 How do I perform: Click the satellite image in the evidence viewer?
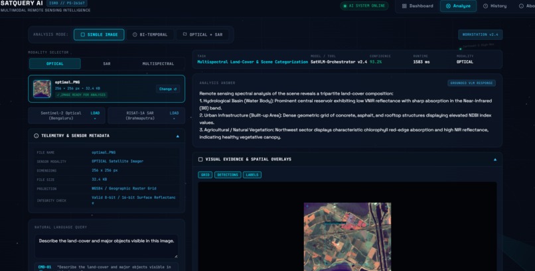347,237
